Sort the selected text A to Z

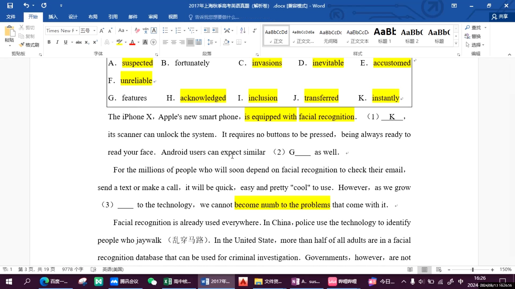pos(243,31)
